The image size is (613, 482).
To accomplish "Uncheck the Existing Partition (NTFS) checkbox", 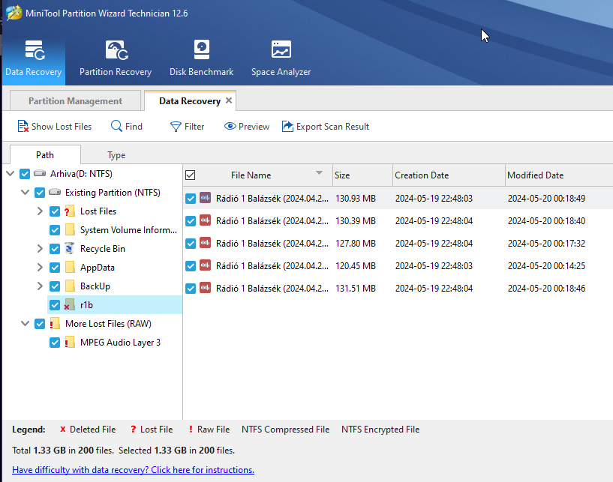I will pos(40,193).
